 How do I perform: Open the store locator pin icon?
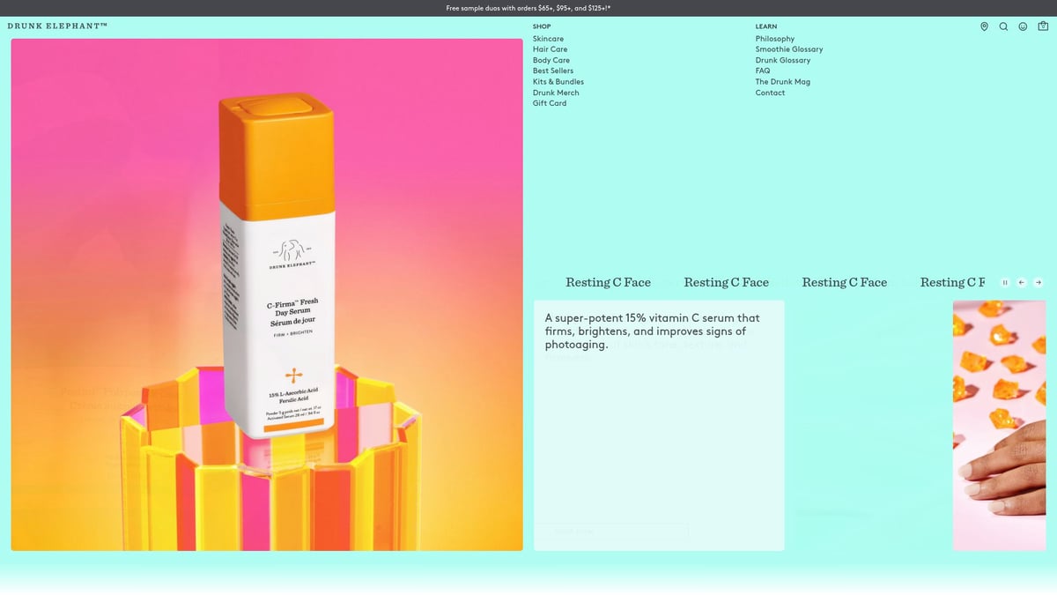tap(984, 26)
